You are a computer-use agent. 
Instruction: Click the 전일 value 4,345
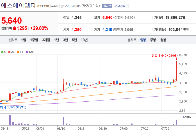76,17
